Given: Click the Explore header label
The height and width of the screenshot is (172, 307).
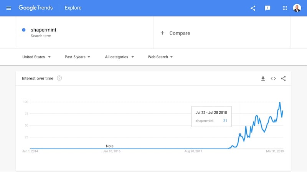Looking at the screenshot, I should [73, 8].
